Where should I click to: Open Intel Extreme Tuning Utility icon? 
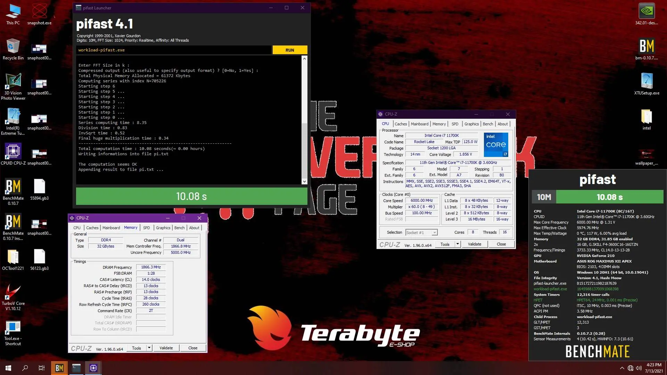pos(13,122)
